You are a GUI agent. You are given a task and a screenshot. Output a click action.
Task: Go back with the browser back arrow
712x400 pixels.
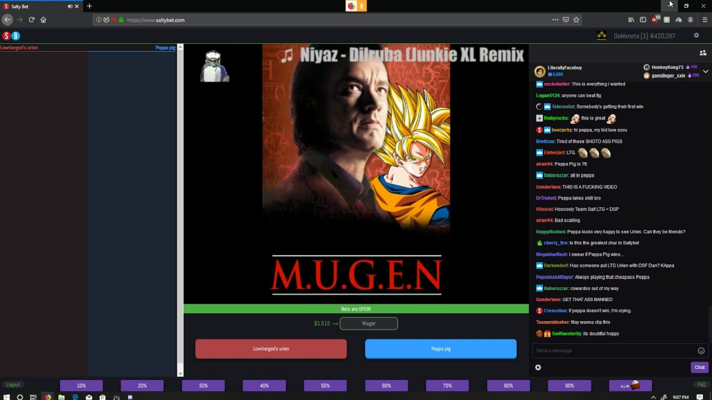tap(7, 19)
